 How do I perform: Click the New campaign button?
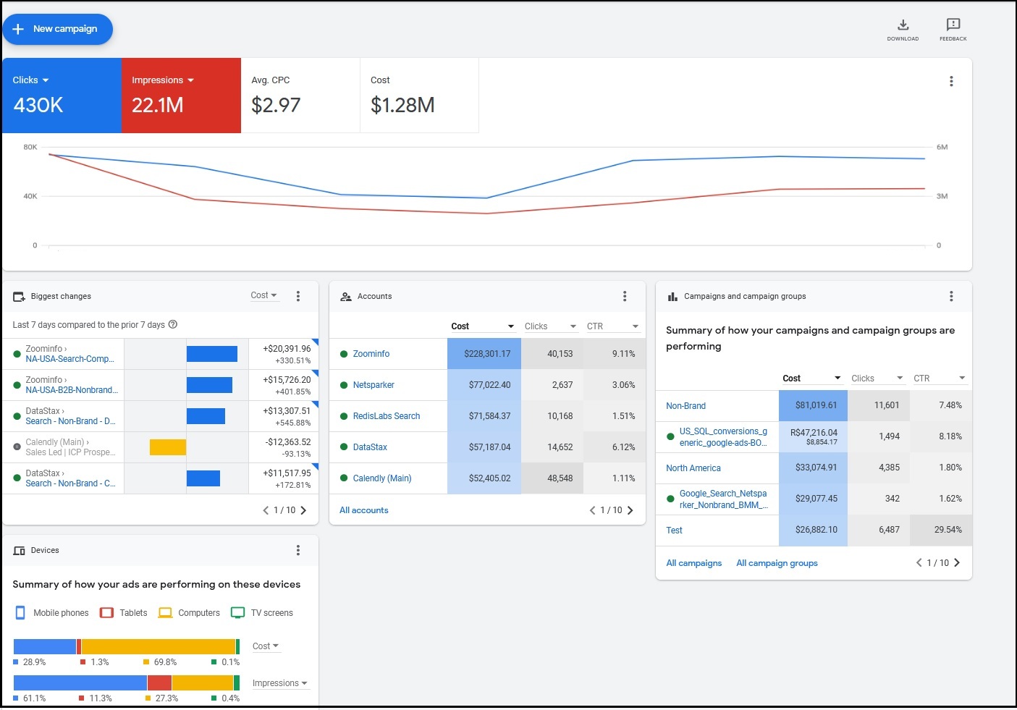(57, 29)
